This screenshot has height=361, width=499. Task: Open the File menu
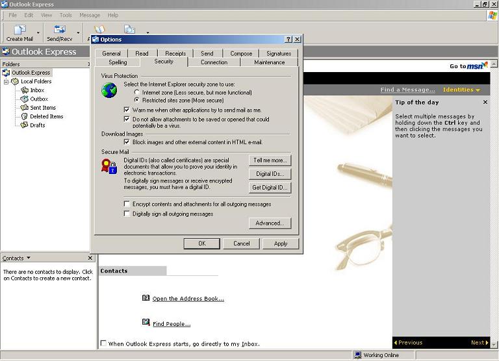(13, 15)
